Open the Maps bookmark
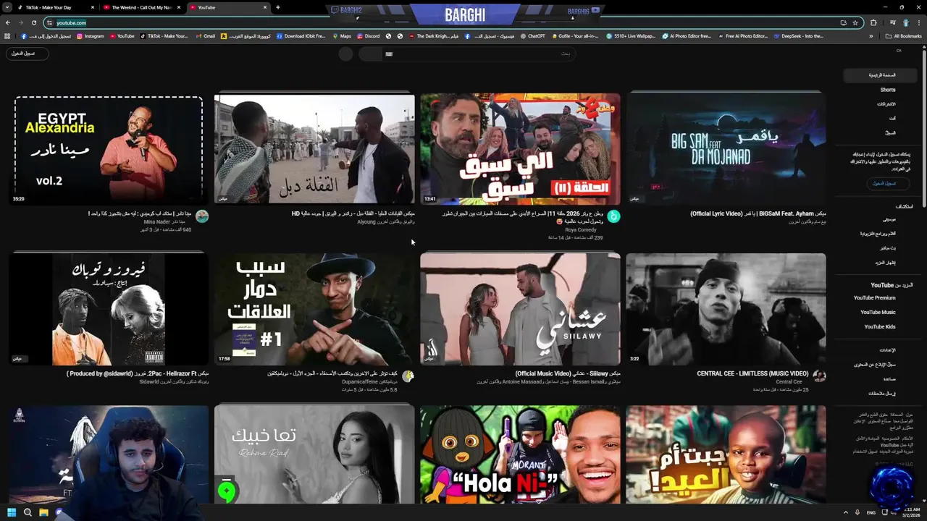This screenshot has height=521, width=927. pos(342,35)
